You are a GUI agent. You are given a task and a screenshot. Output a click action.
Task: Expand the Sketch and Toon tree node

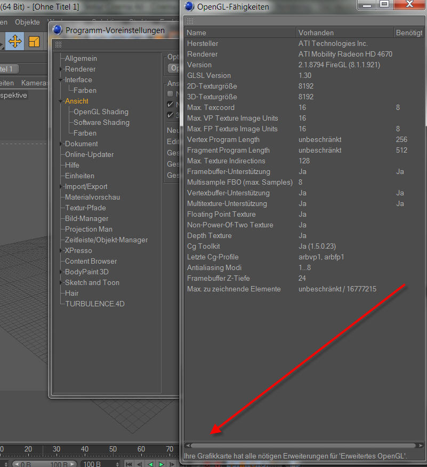click(61, 283)
